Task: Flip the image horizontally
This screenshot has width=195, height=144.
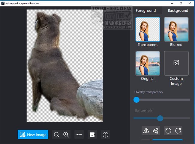Action: [146, 130]
